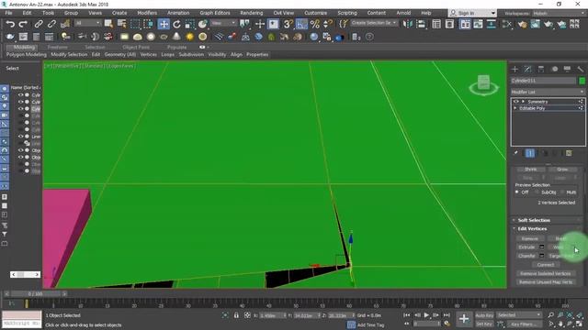Open Select by Name dialog icon
The image size is (588, 330).
pos(122,25)
